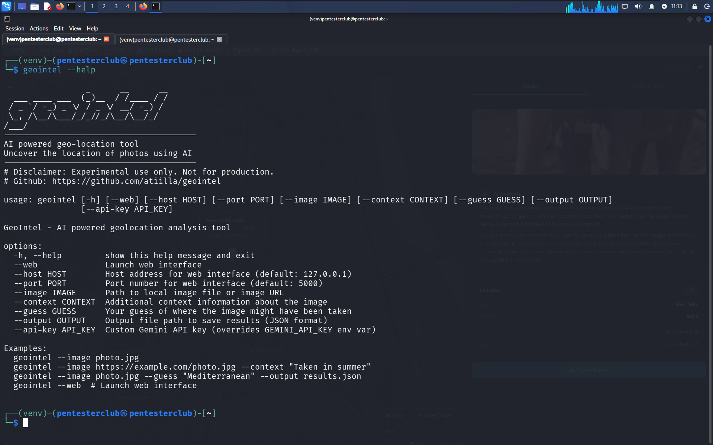Viewport: 713px width, 445px height.
Task: Open the Session menu
Action: click(x=15, y=29)
